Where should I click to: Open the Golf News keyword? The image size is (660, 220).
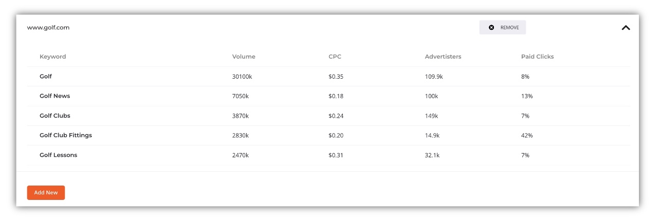[x=54, y=96]
